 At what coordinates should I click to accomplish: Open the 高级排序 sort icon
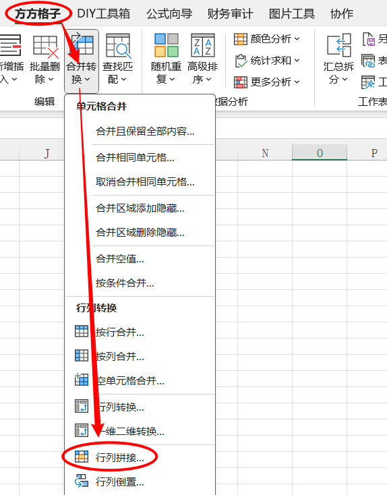pos(203,45)
